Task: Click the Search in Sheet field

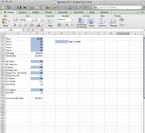Action: [120, 7]
